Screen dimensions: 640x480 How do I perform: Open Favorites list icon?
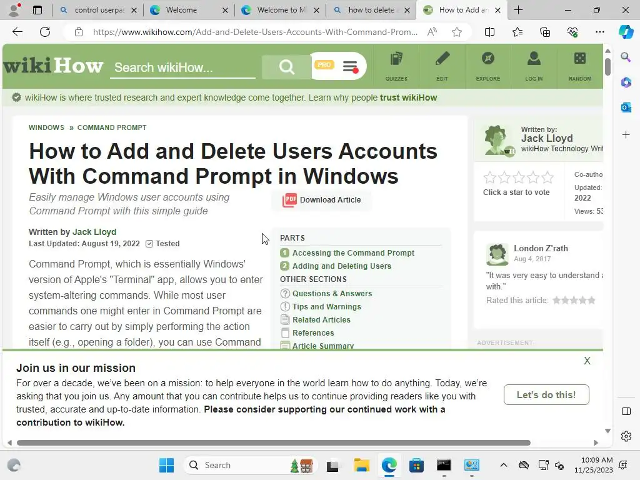517,32
